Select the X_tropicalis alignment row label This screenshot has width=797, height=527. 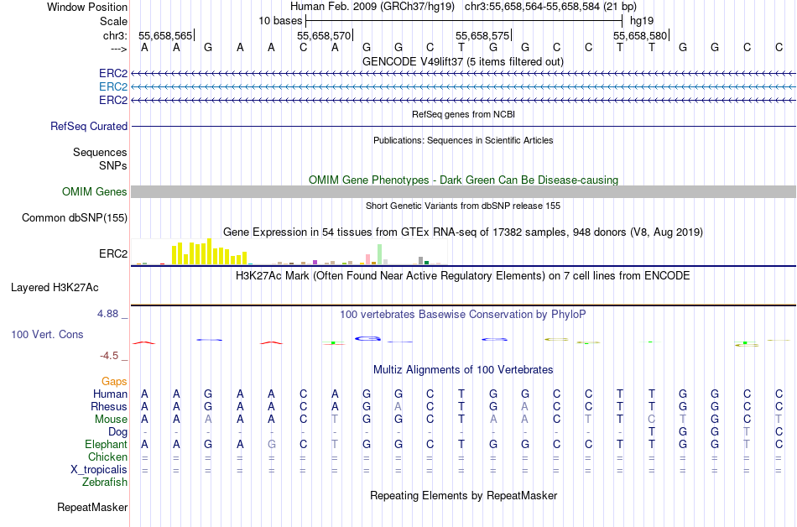tap(99, 470)
